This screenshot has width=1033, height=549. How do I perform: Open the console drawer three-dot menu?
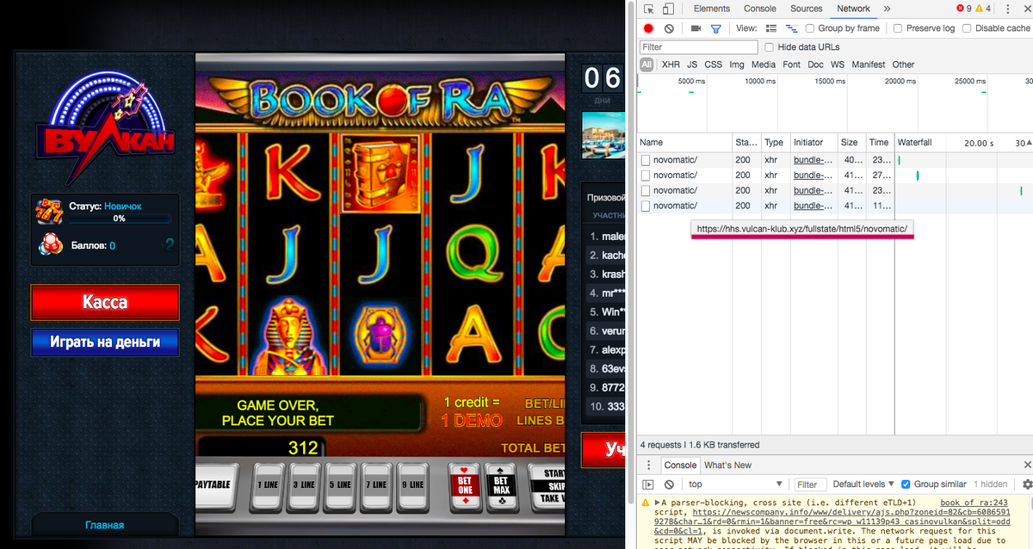pos(648,465)
